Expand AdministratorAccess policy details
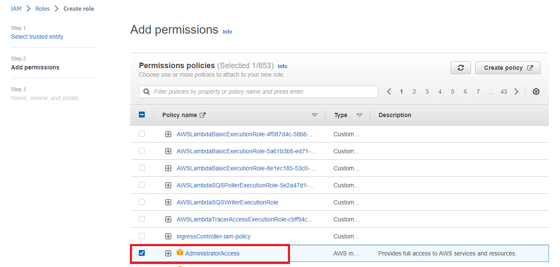 tap(168, 253)
